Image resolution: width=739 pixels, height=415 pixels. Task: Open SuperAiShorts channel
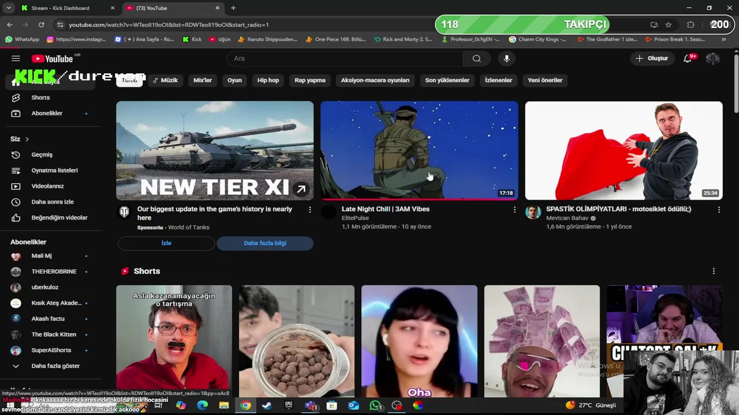[x=51, y=350]
